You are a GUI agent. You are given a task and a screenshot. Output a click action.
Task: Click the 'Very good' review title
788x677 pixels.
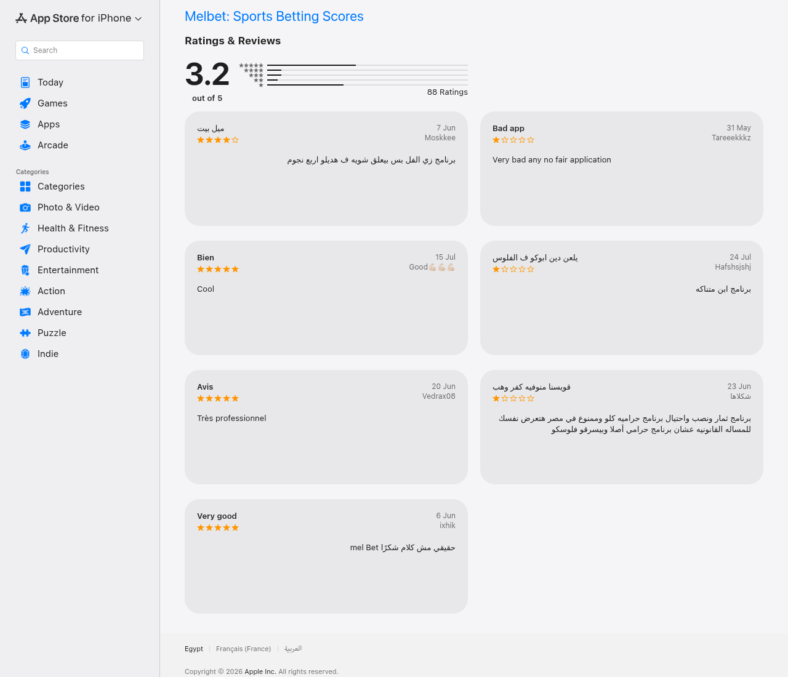tap(217, 516)
